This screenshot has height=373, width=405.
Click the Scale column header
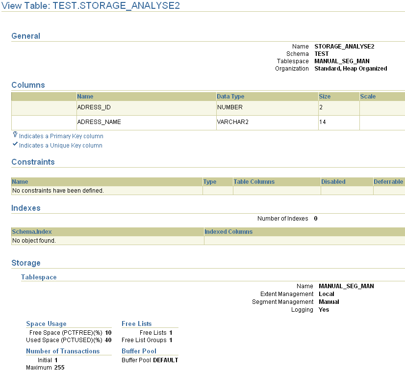[368, 97]
